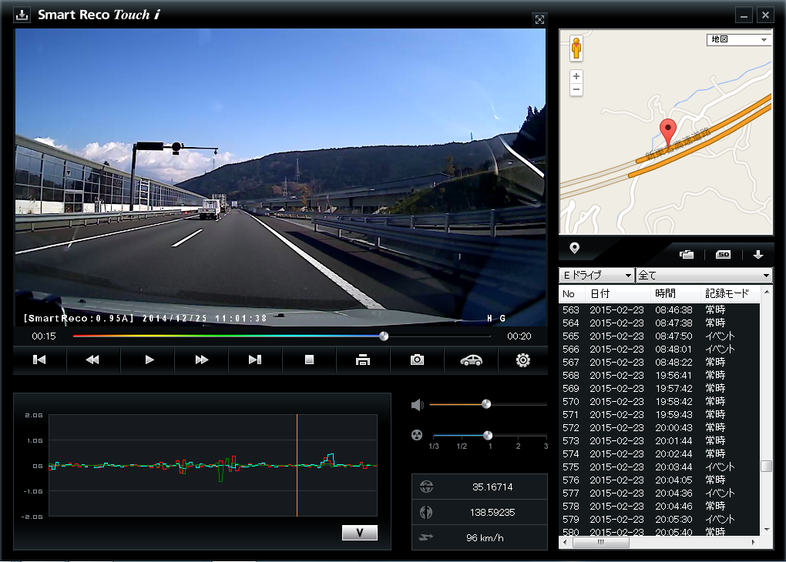Viewport: 786px width, 562px height.
Task: Click the elapsed time 00:15 label
Action: (x=44, y=336)
